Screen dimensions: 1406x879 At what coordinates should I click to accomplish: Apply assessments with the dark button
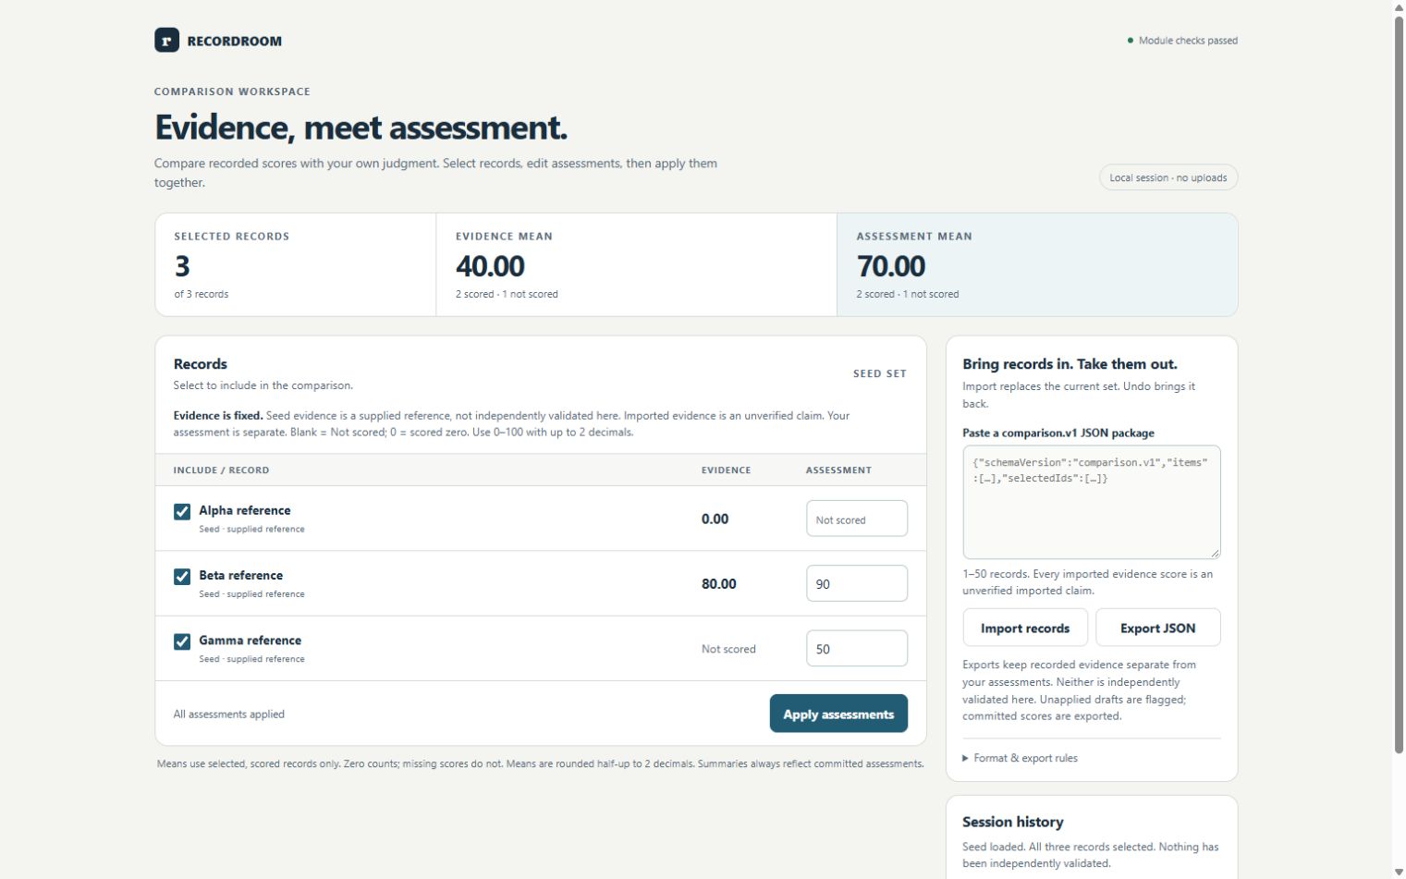click(838, 714)
